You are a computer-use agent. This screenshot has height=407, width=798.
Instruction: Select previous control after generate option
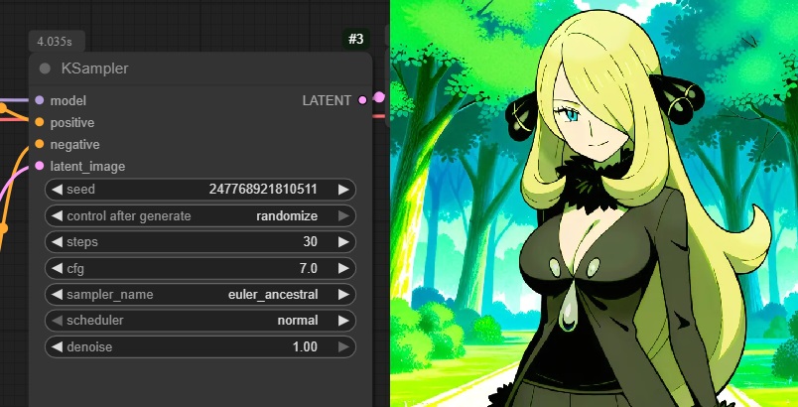[x=57, y=216]
